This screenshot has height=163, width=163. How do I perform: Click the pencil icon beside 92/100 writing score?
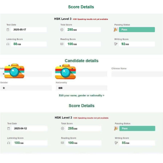click(x=116, y=44)
